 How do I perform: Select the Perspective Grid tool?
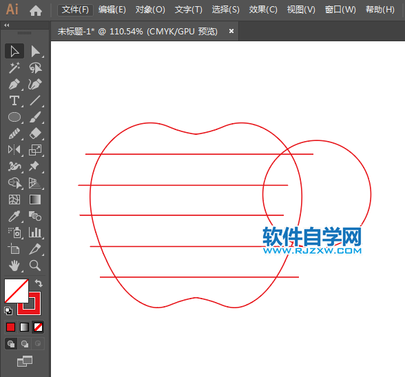(x=35, y=183)
